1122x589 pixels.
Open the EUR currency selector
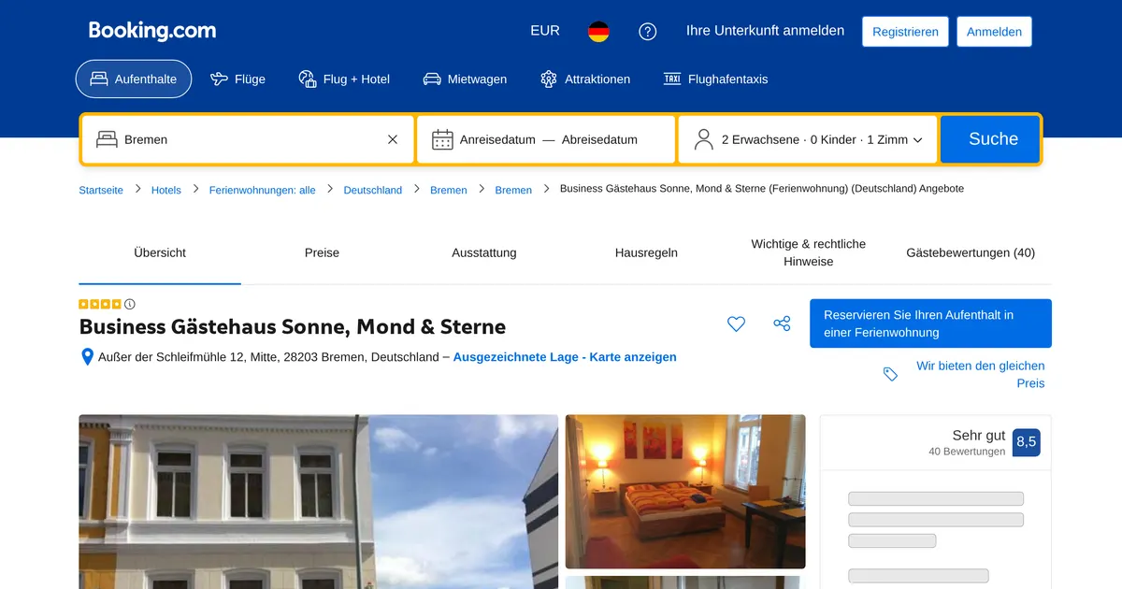tap(545, 31)
